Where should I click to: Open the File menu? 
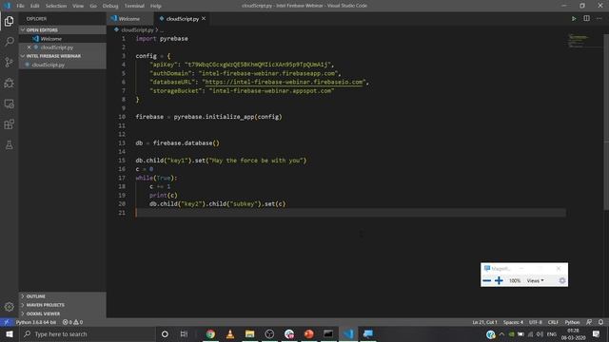coord(20,6)
